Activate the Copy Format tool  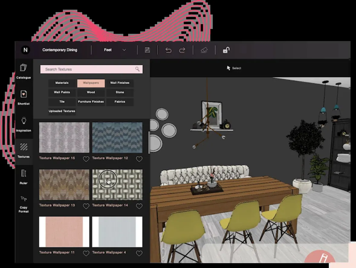click(24, 204)
